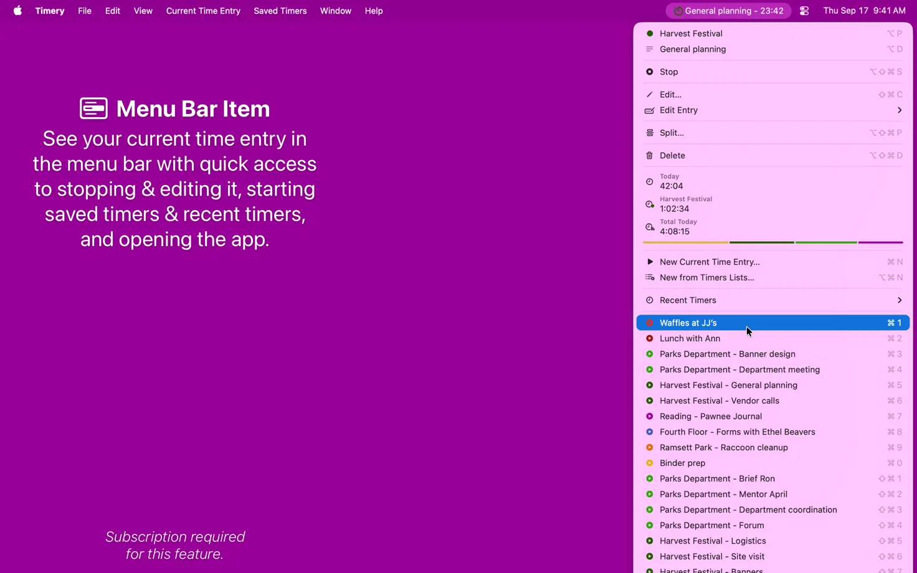Open the View menu
917x573 pixels.
coord(143,11)
